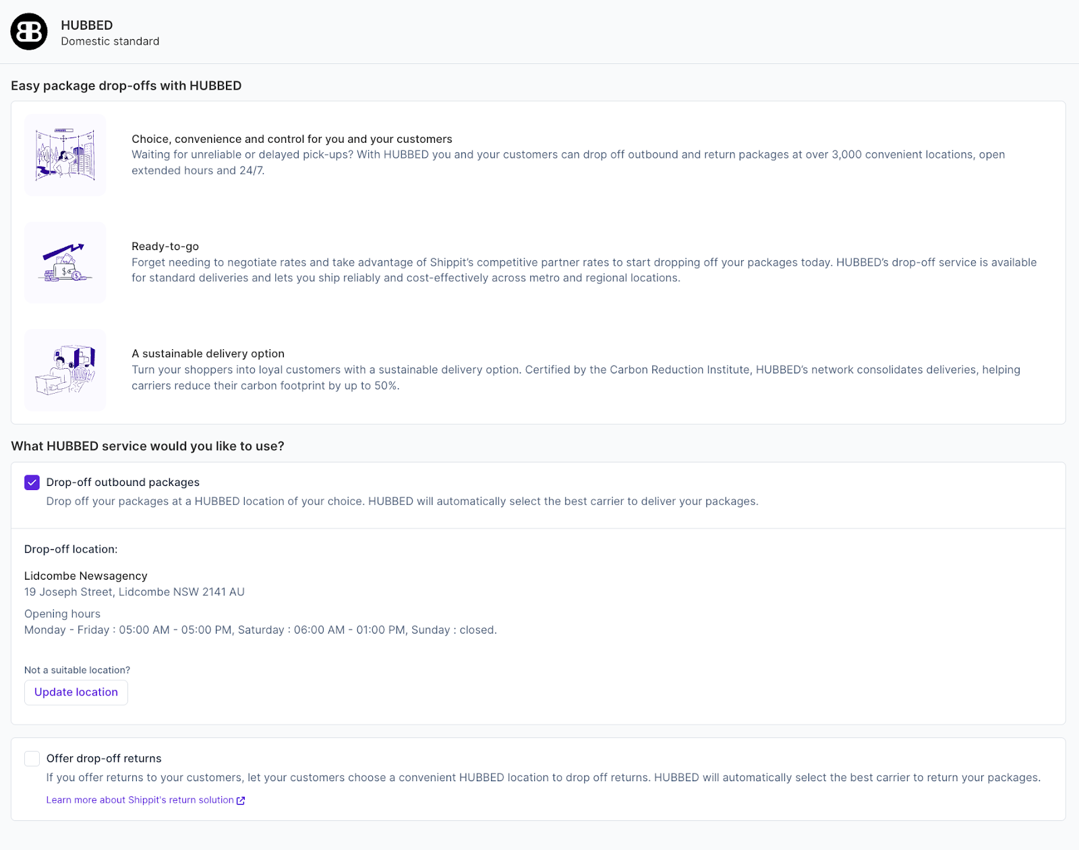Click the Ready-to-go heading
Screen dimensions: 1079x850
165,247
